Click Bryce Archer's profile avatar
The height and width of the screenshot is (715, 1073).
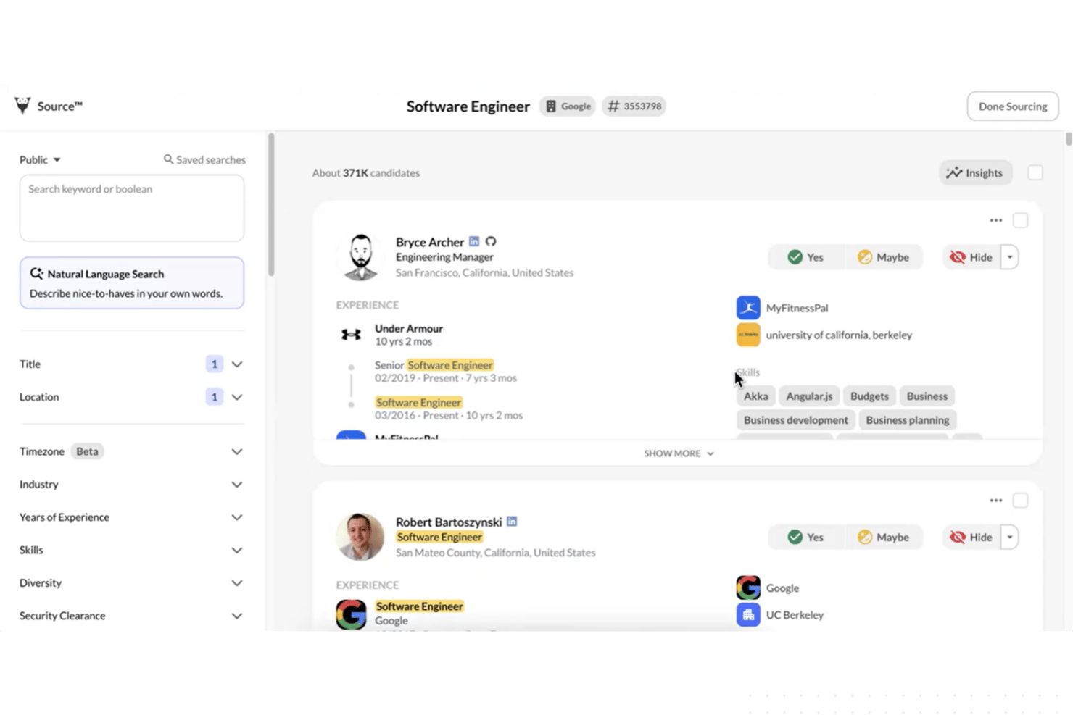coord(360,257)
